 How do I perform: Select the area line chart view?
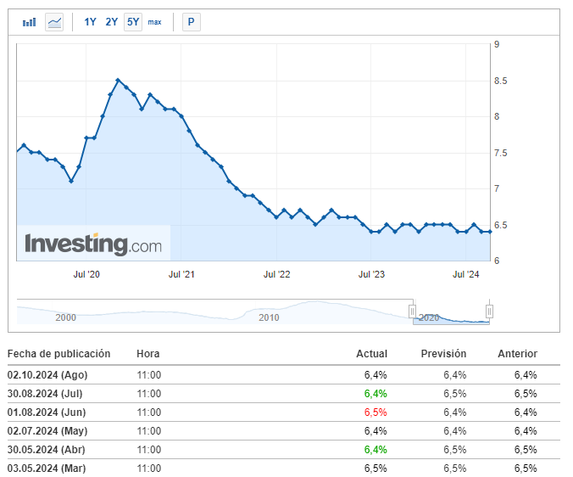(x=54, y=22)
